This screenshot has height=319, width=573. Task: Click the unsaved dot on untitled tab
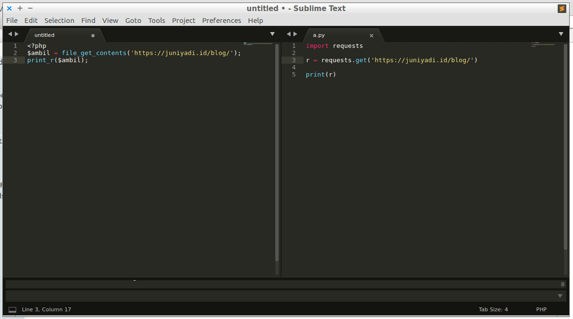click(x=93, y=36)
